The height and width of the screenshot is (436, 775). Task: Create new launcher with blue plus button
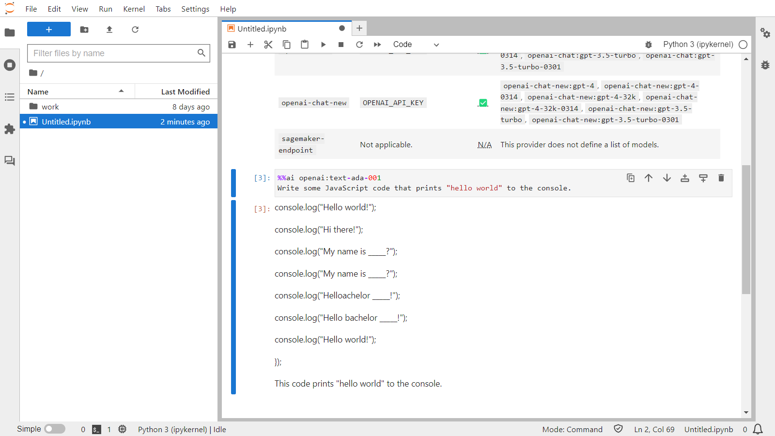[48, 29]
